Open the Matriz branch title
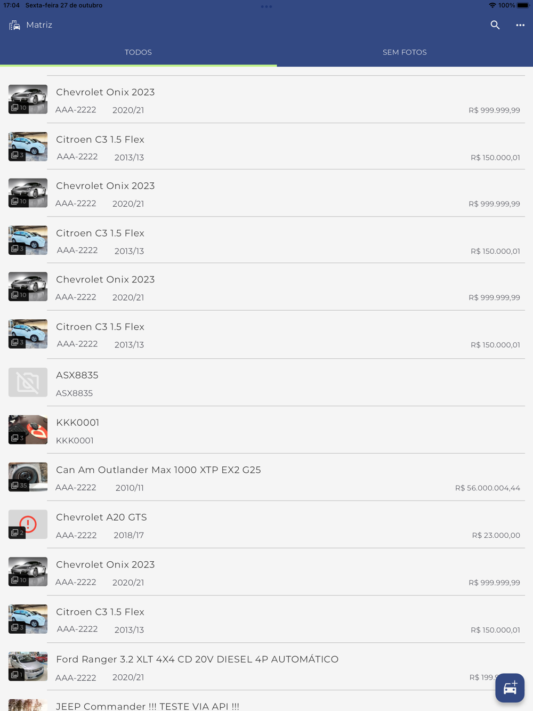The width and height of the screenshot is (533, 711). tap(39, 25)
